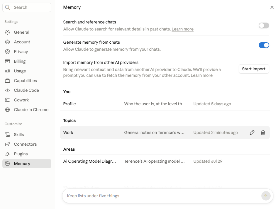
Task: Open Claude Code settings
Action: 27,90
